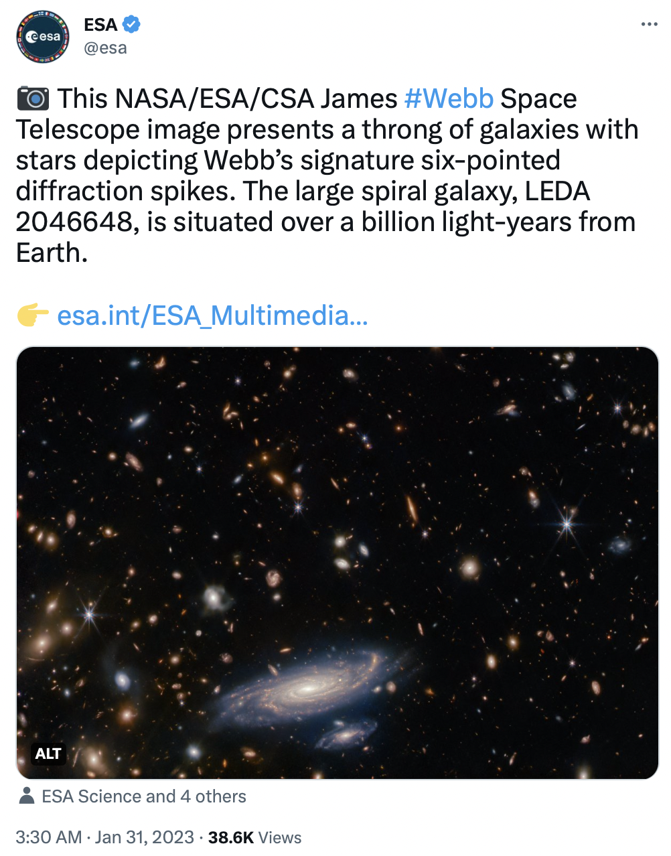
Task: Follow the esa.int/ESA_Multimedia link
Action: pyautogui.click(x=212, y=315)
